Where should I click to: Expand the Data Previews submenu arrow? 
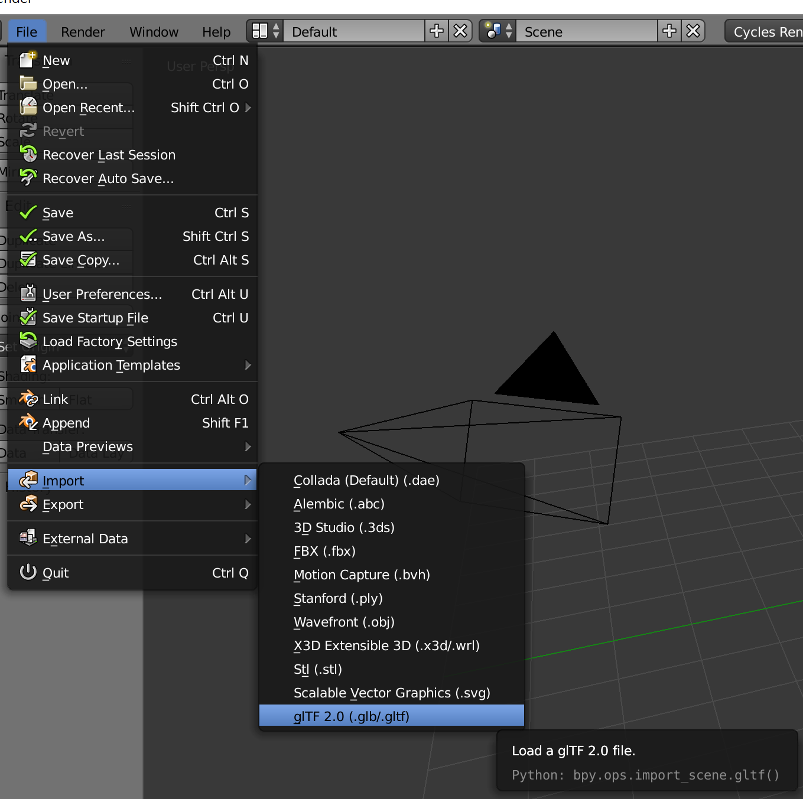coord(248,446)
